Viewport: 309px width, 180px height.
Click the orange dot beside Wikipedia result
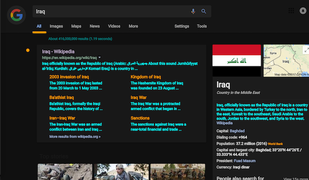(x=28, y=50)
